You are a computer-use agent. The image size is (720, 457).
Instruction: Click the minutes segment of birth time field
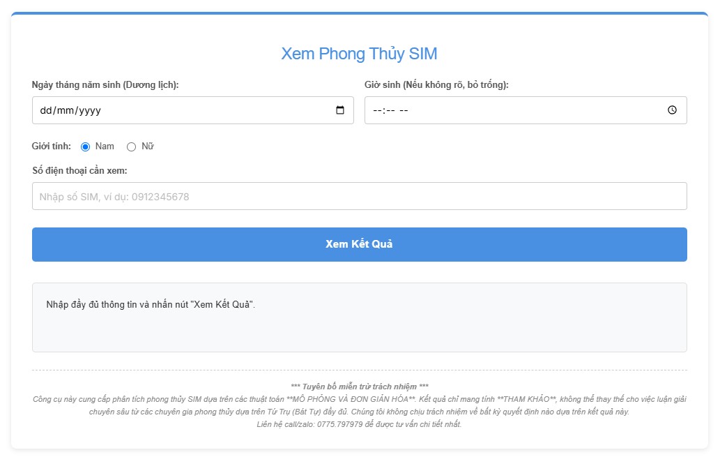(x=390, y=110)
